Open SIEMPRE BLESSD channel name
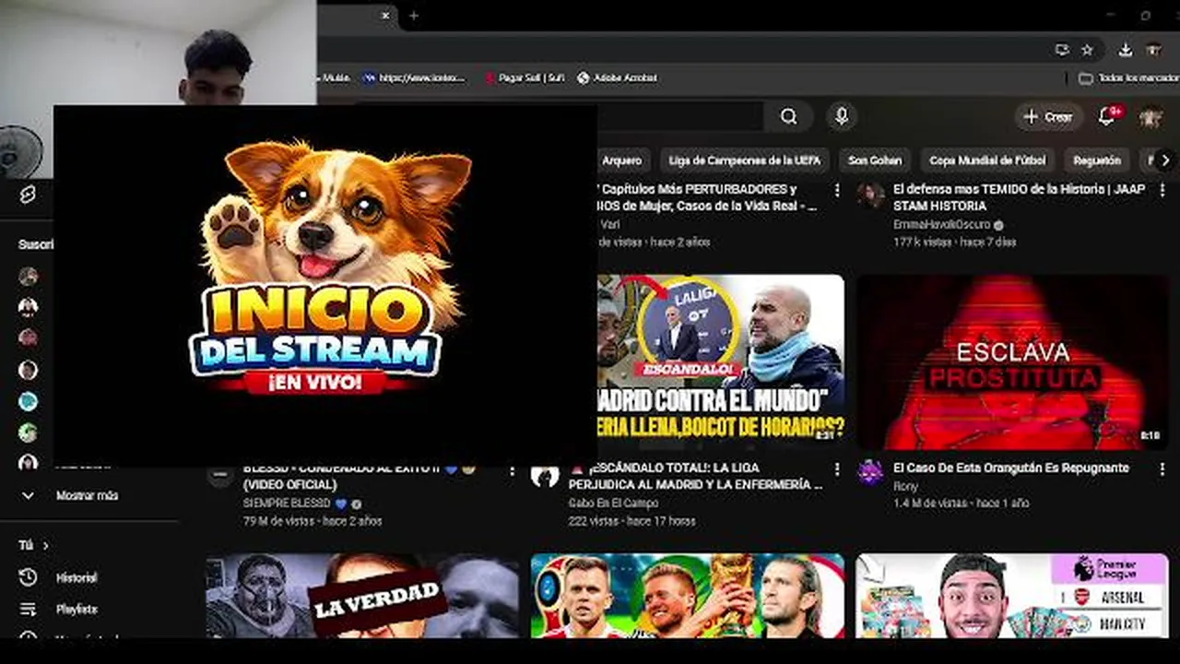Viewport: 1180px width, 664px height. click(x=287, y=504)
